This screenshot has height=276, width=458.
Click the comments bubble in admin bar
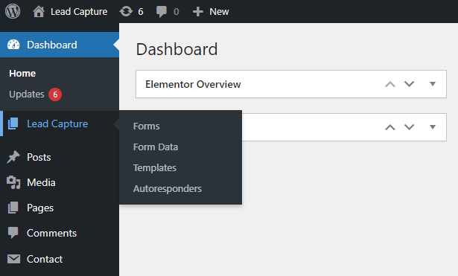click(162, 12)
